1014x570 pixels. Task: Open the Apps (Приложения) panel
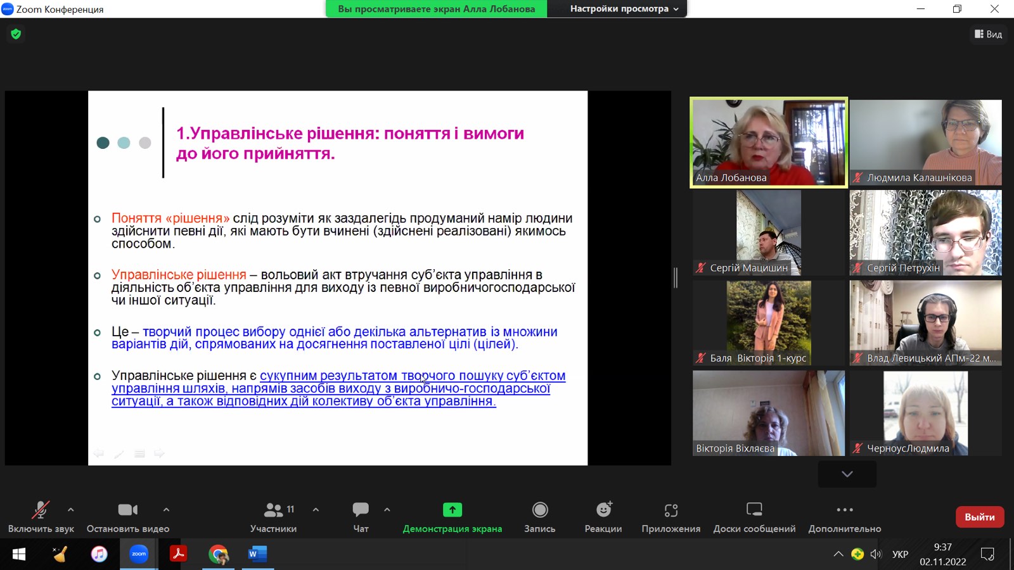(x=671, y=516)
